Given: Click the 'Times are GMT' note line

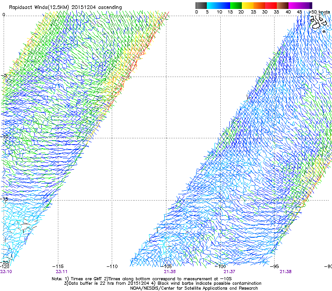Looking at the screenshot, I should tap(142, 279).
